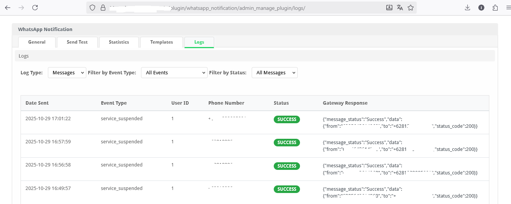The image size is (511, 204).
Task: Switch to the General tab
Action: pos(37,42)
